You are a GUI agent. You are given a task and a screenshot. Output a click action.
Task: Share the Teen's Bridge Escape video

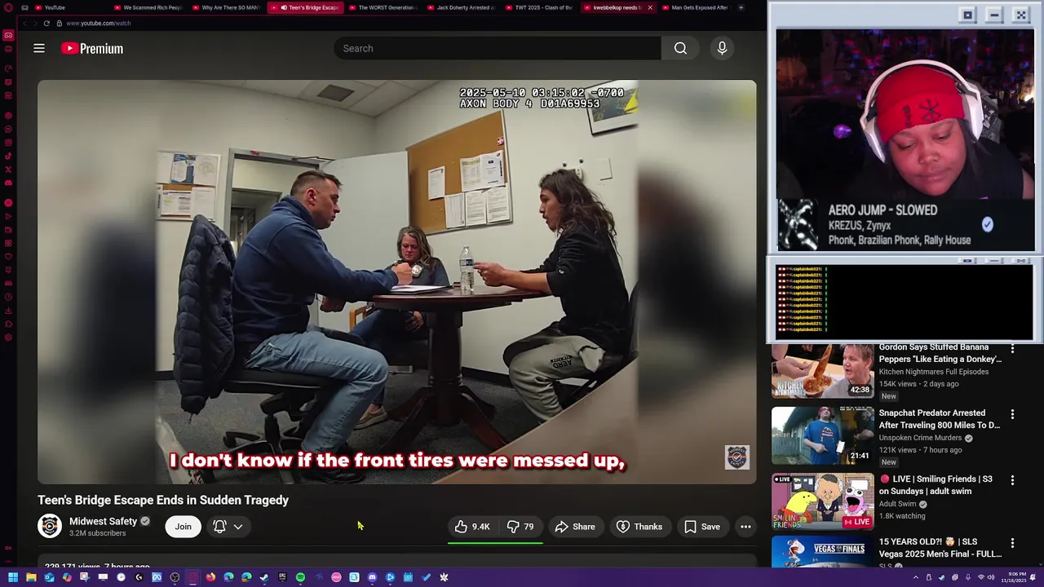[x=575, y=527]
